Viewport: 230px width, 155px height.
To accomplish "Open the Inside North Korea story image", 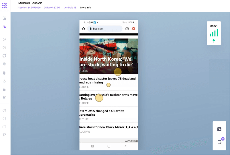I will click(109, 56).
